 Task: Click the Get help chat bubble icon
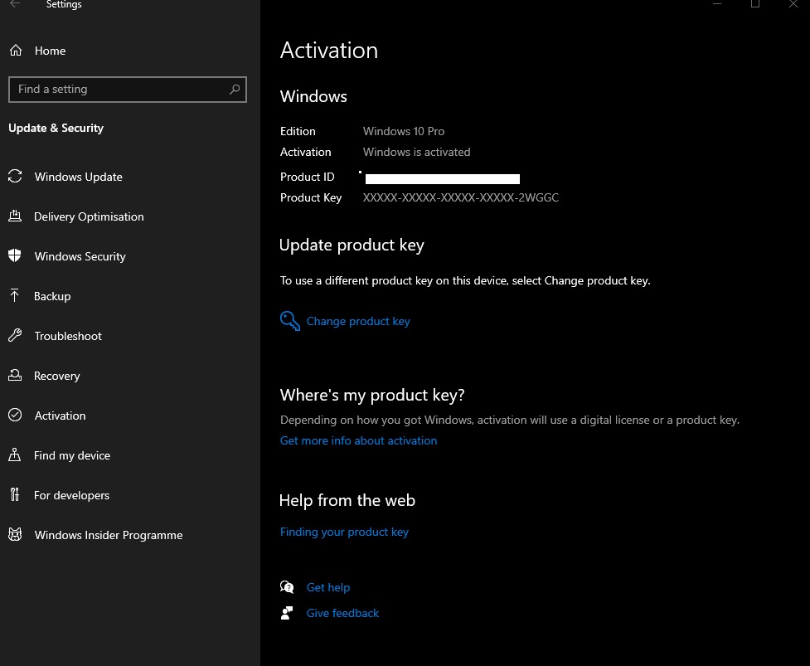tap(287, 587)
